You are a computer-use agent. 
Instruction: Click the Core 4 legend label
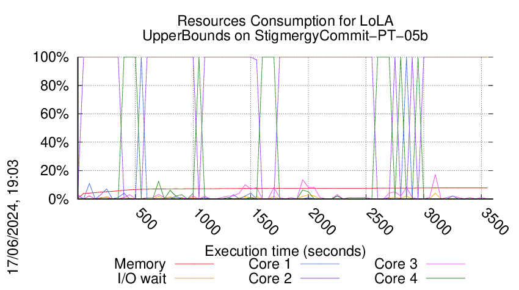click(396, 278)
